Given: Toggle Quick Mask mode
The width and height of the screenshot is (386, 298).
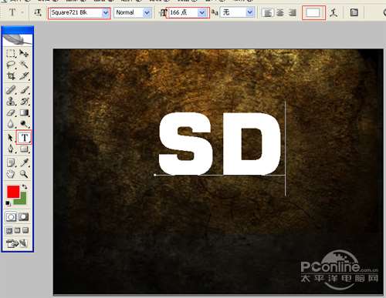Looking at the screenshot, I should coord(24,217).
